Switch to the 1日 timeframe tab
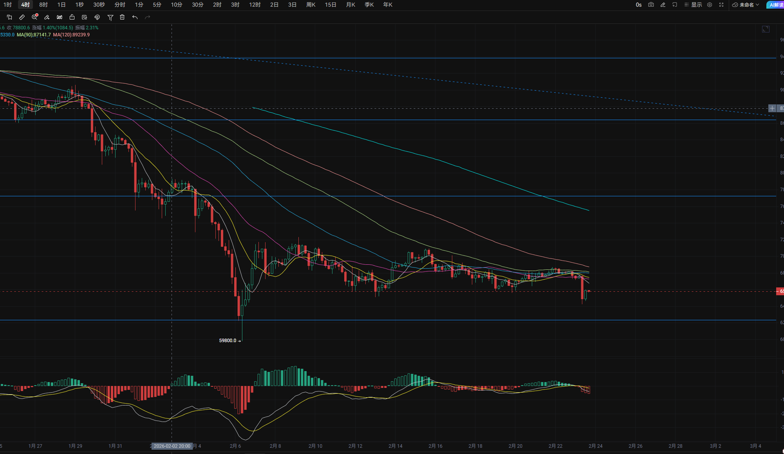Image resolution: width=784 pixels, height=454 pixels. 61,5
